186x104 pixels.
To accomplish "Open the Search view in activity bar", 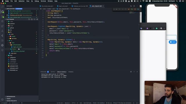I will (2, 7).
